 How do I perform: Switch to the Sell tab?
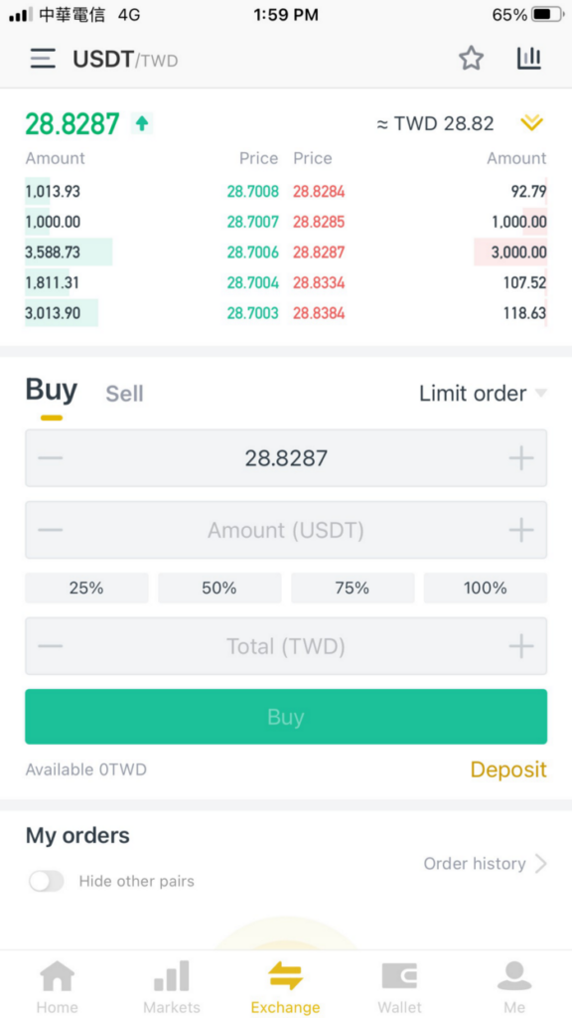(x=124, y=394)
